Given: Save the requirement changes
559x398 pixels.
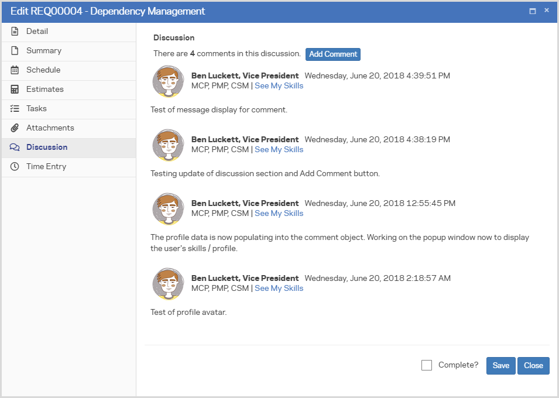Looking at the screenshot, I should 500,365.
